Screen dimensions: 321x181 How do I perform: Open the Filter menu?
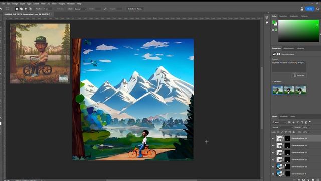43,4
